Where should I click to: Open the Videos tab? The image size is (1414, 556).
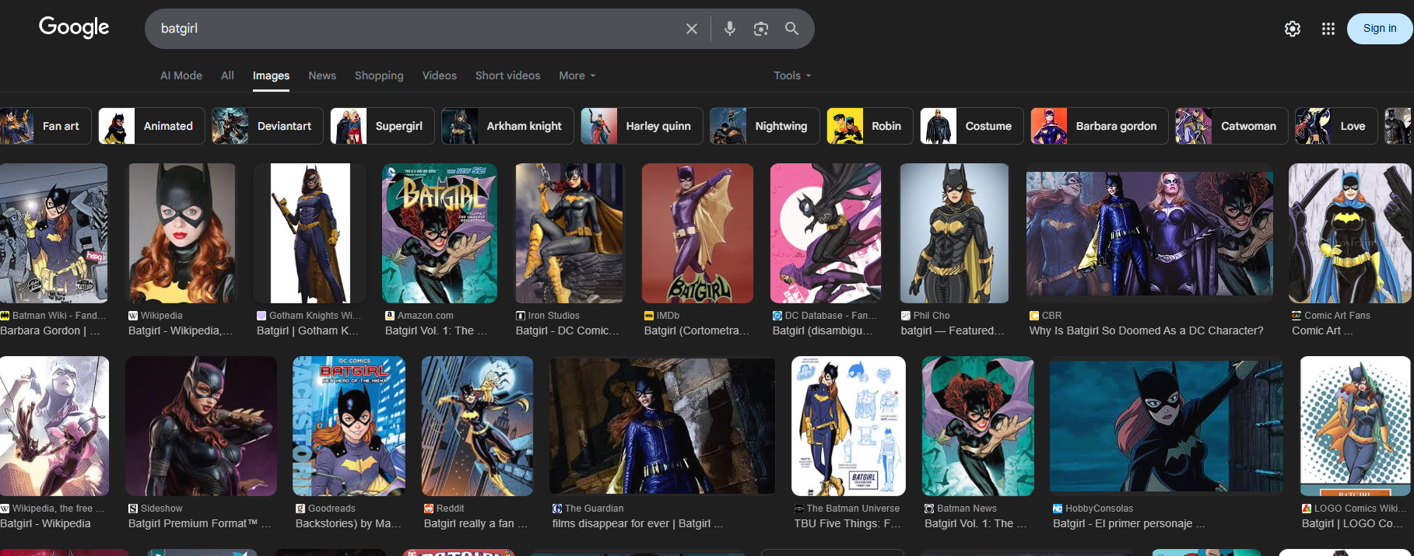pos(440,75)
